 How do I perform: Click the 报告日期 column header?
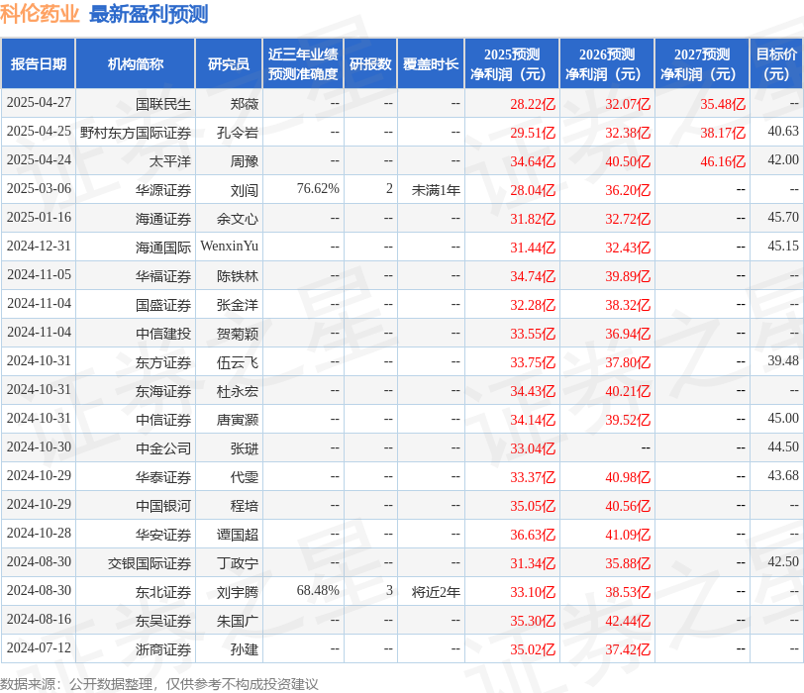(x=39, y=63)
